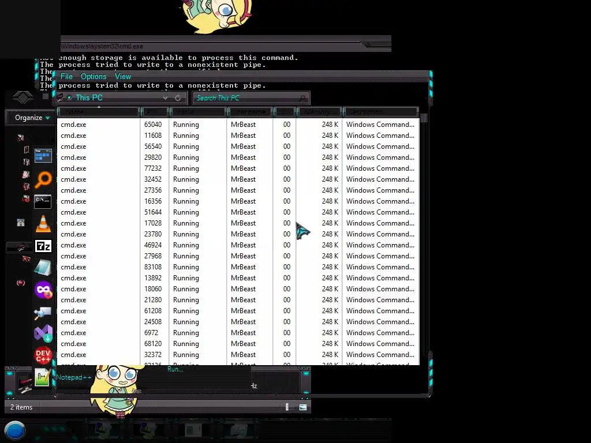Switch to large icons view in status bar
This screenshot has height=443, width=591.
303,407
